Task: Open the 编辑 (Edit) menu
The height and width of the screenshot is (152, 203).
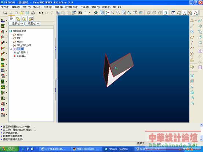Action: pos(16,7)
